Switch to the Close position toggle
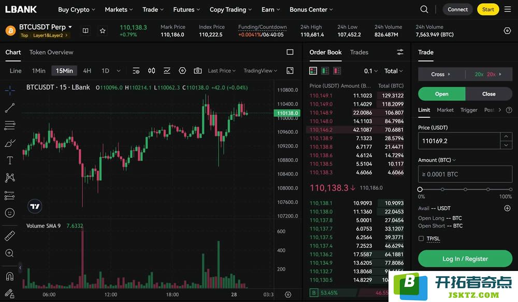 pos(489,94)
